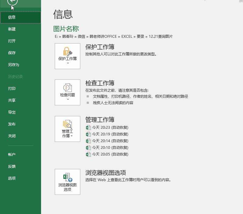
Task: Click Excel file icon beside 20:10 version
Action: click(88, 147)
